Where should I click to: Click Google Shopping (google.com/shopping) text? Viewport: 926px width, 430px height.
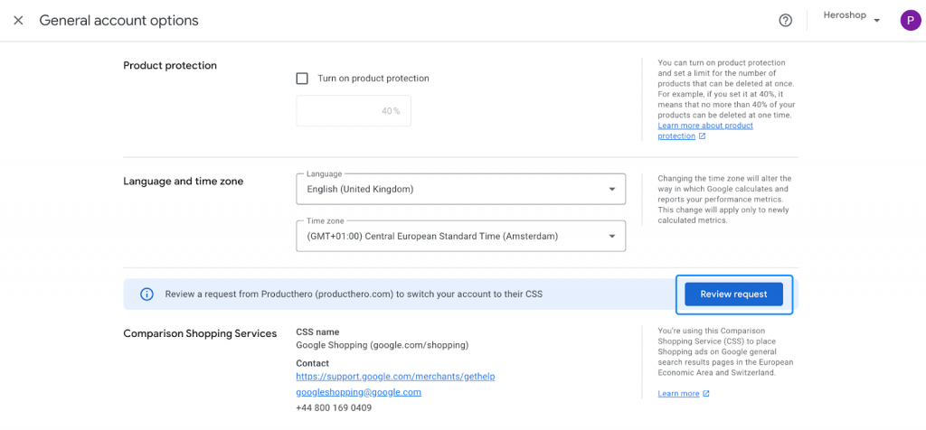coord(383,345)
